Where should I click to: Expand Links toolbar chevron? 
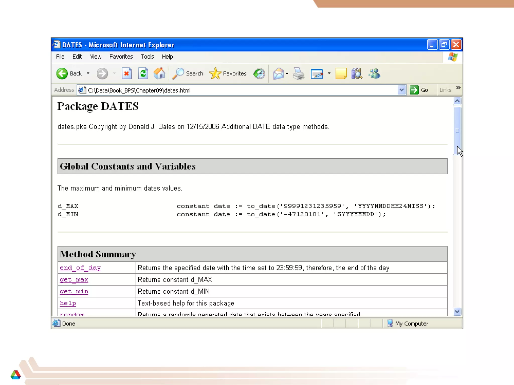pyautogui.click(x=458, y=87)
